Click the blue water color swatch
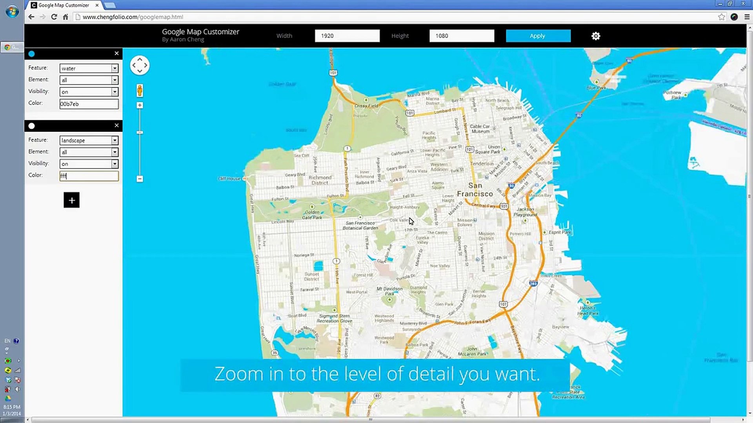Viewport: 753px width, 423px height. (32, 54)
